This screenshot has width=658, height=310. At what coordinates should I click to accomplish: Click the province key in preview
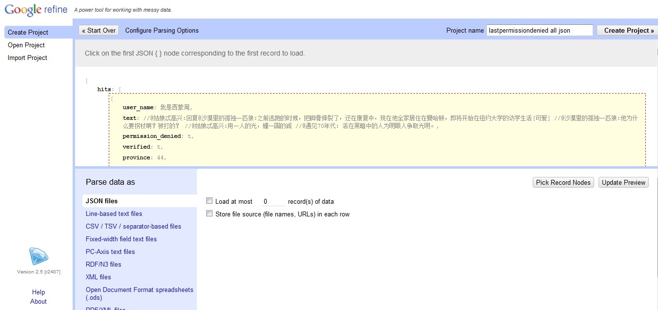[136, 157]
